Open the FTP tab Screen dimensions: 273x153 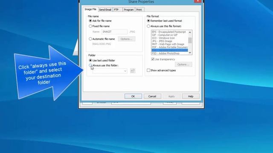coord(116,10)
